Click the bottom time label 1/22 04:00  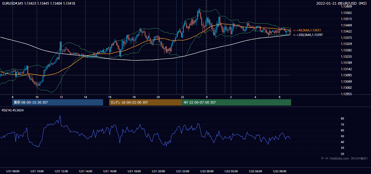[x=255, y=171]
